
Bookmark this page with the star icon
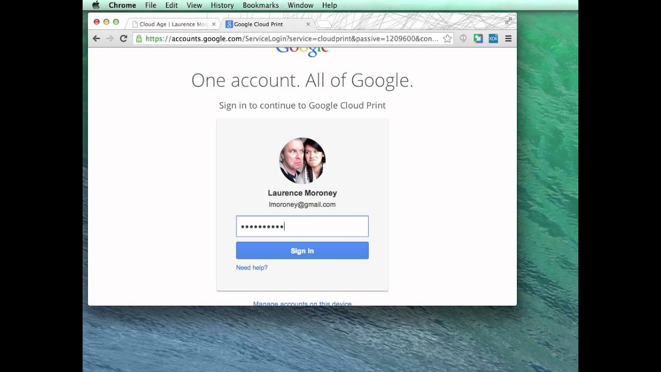click(x=447, y=39)
